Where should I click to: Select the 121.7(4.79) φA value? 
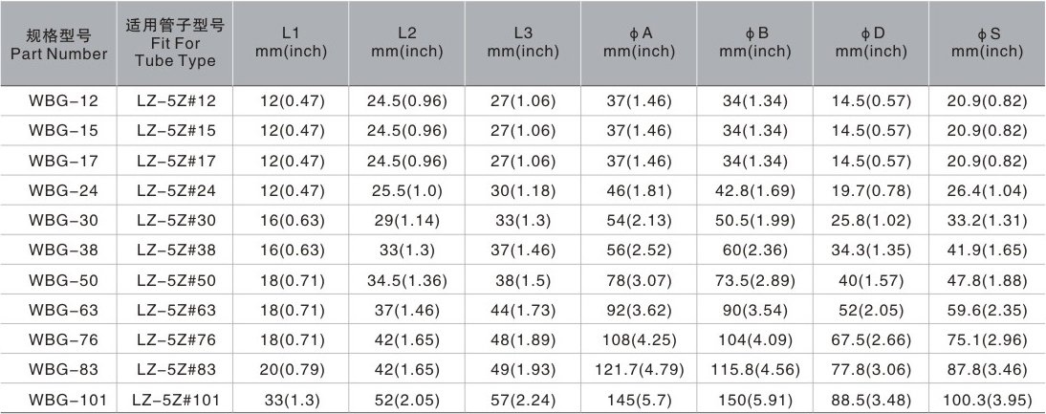(x=640, y=370)
